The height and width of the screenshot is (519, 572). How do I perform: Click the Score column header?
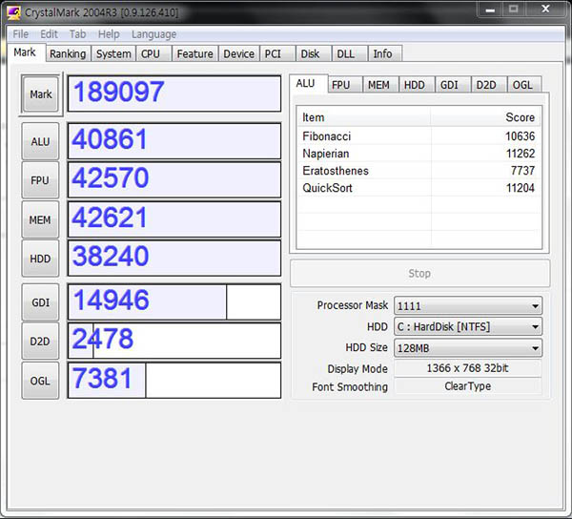pyautogui.click(x=485, y=117)
